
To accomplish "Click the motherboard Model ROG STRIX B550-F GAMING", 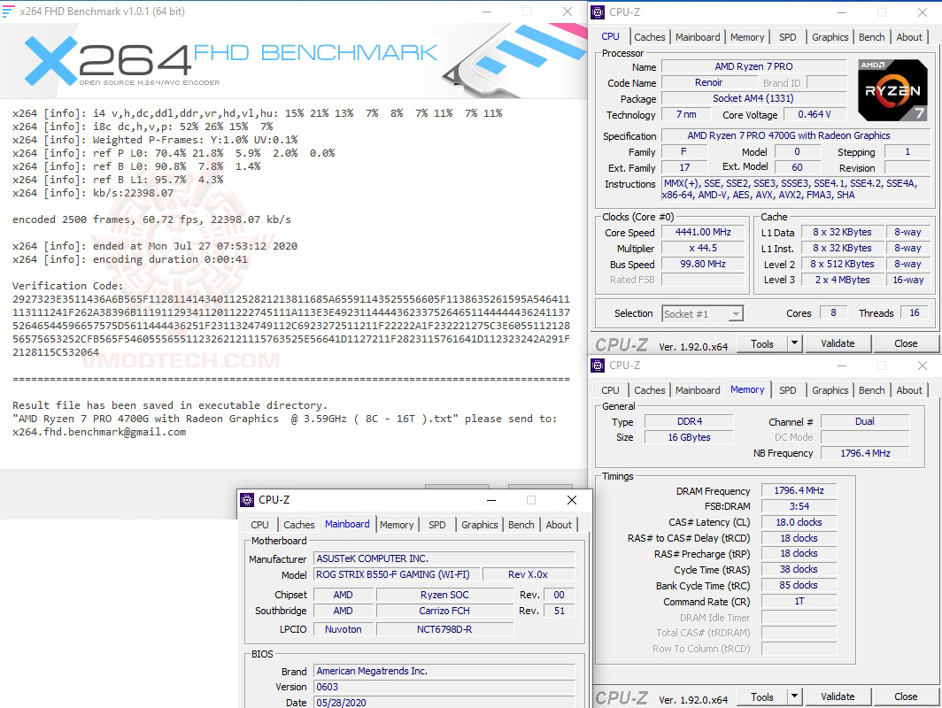I will pos(396,574).
